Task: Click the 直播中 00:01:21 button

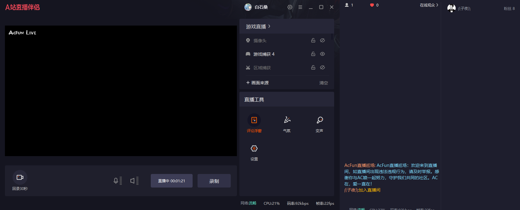Action: (172, 181)
